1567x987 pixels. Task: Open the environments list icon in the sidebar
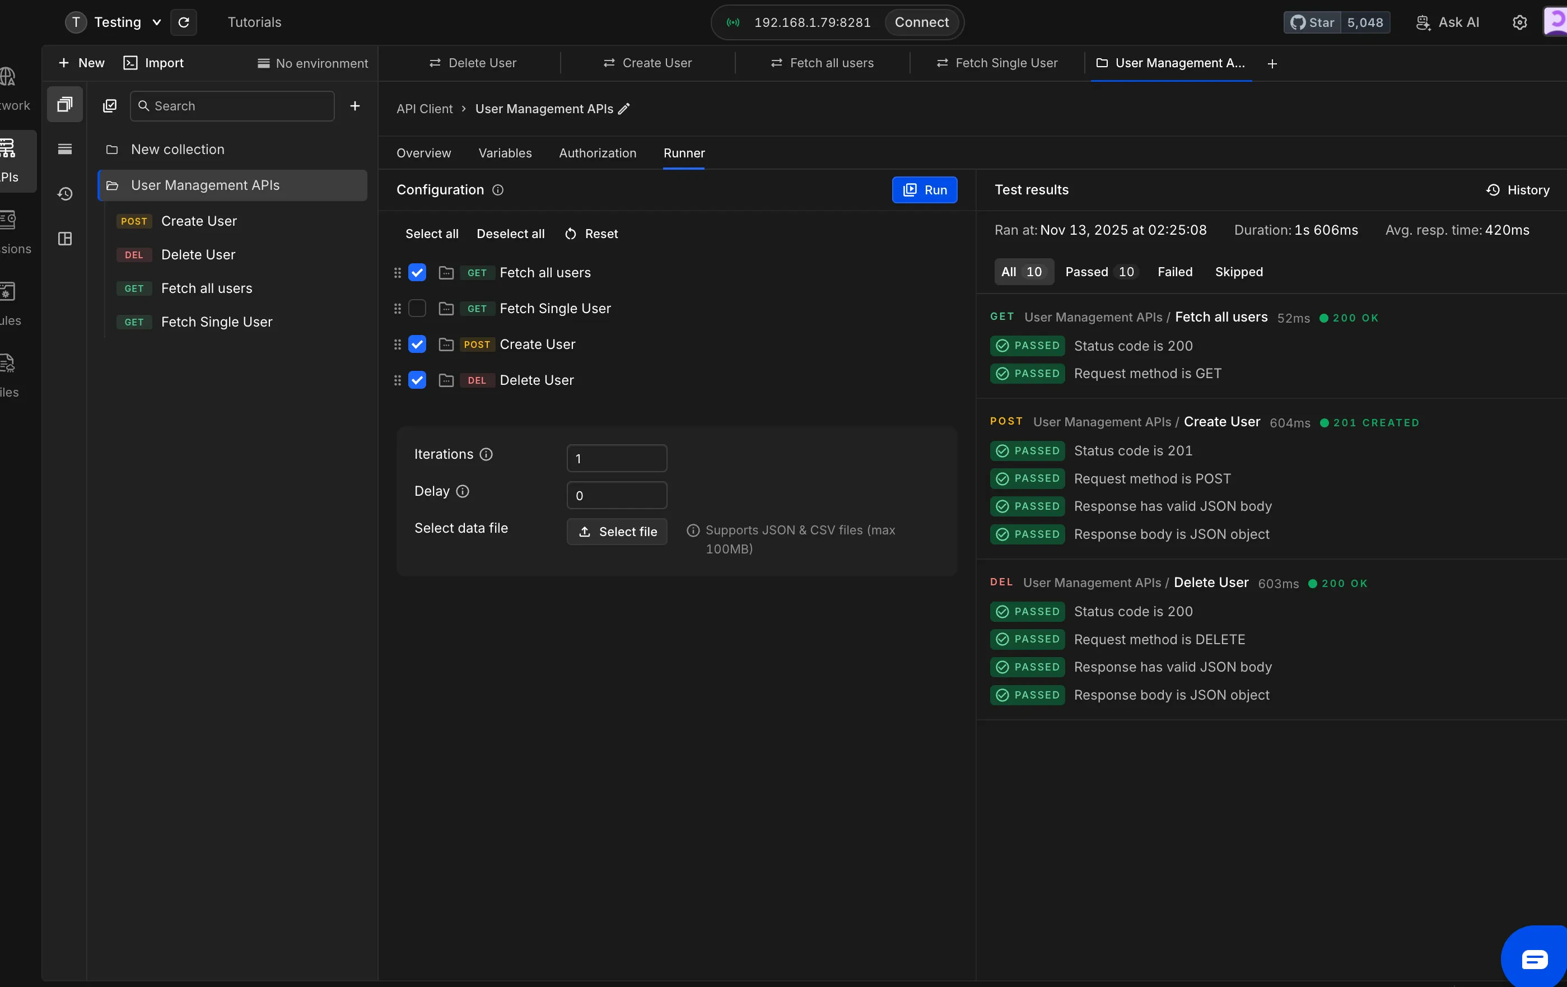coord(65,149)
